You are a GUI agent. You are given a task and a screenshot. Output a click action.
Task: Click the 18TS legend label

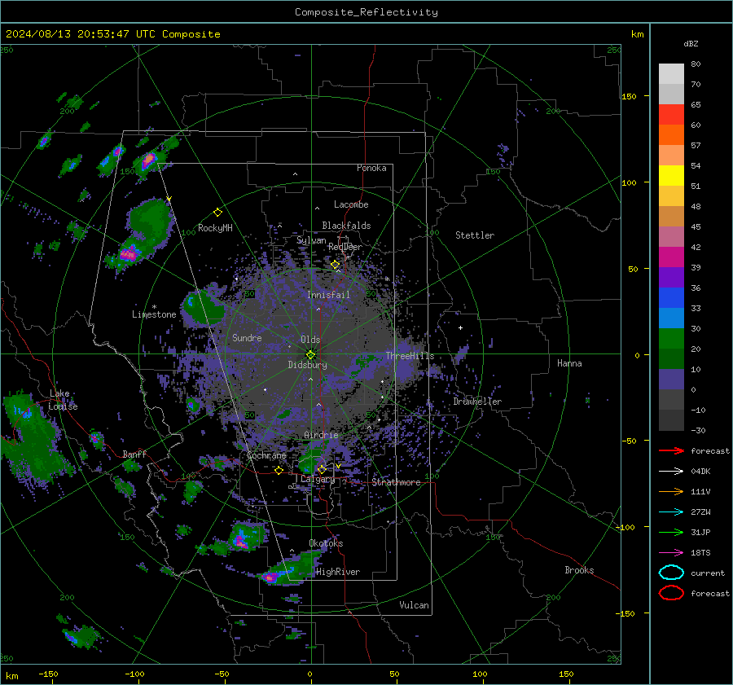pyautogui.click(x=700, y=553)
